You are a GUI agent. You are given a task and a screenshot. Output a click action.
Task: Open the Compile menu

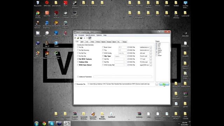[x=81, y=35]
